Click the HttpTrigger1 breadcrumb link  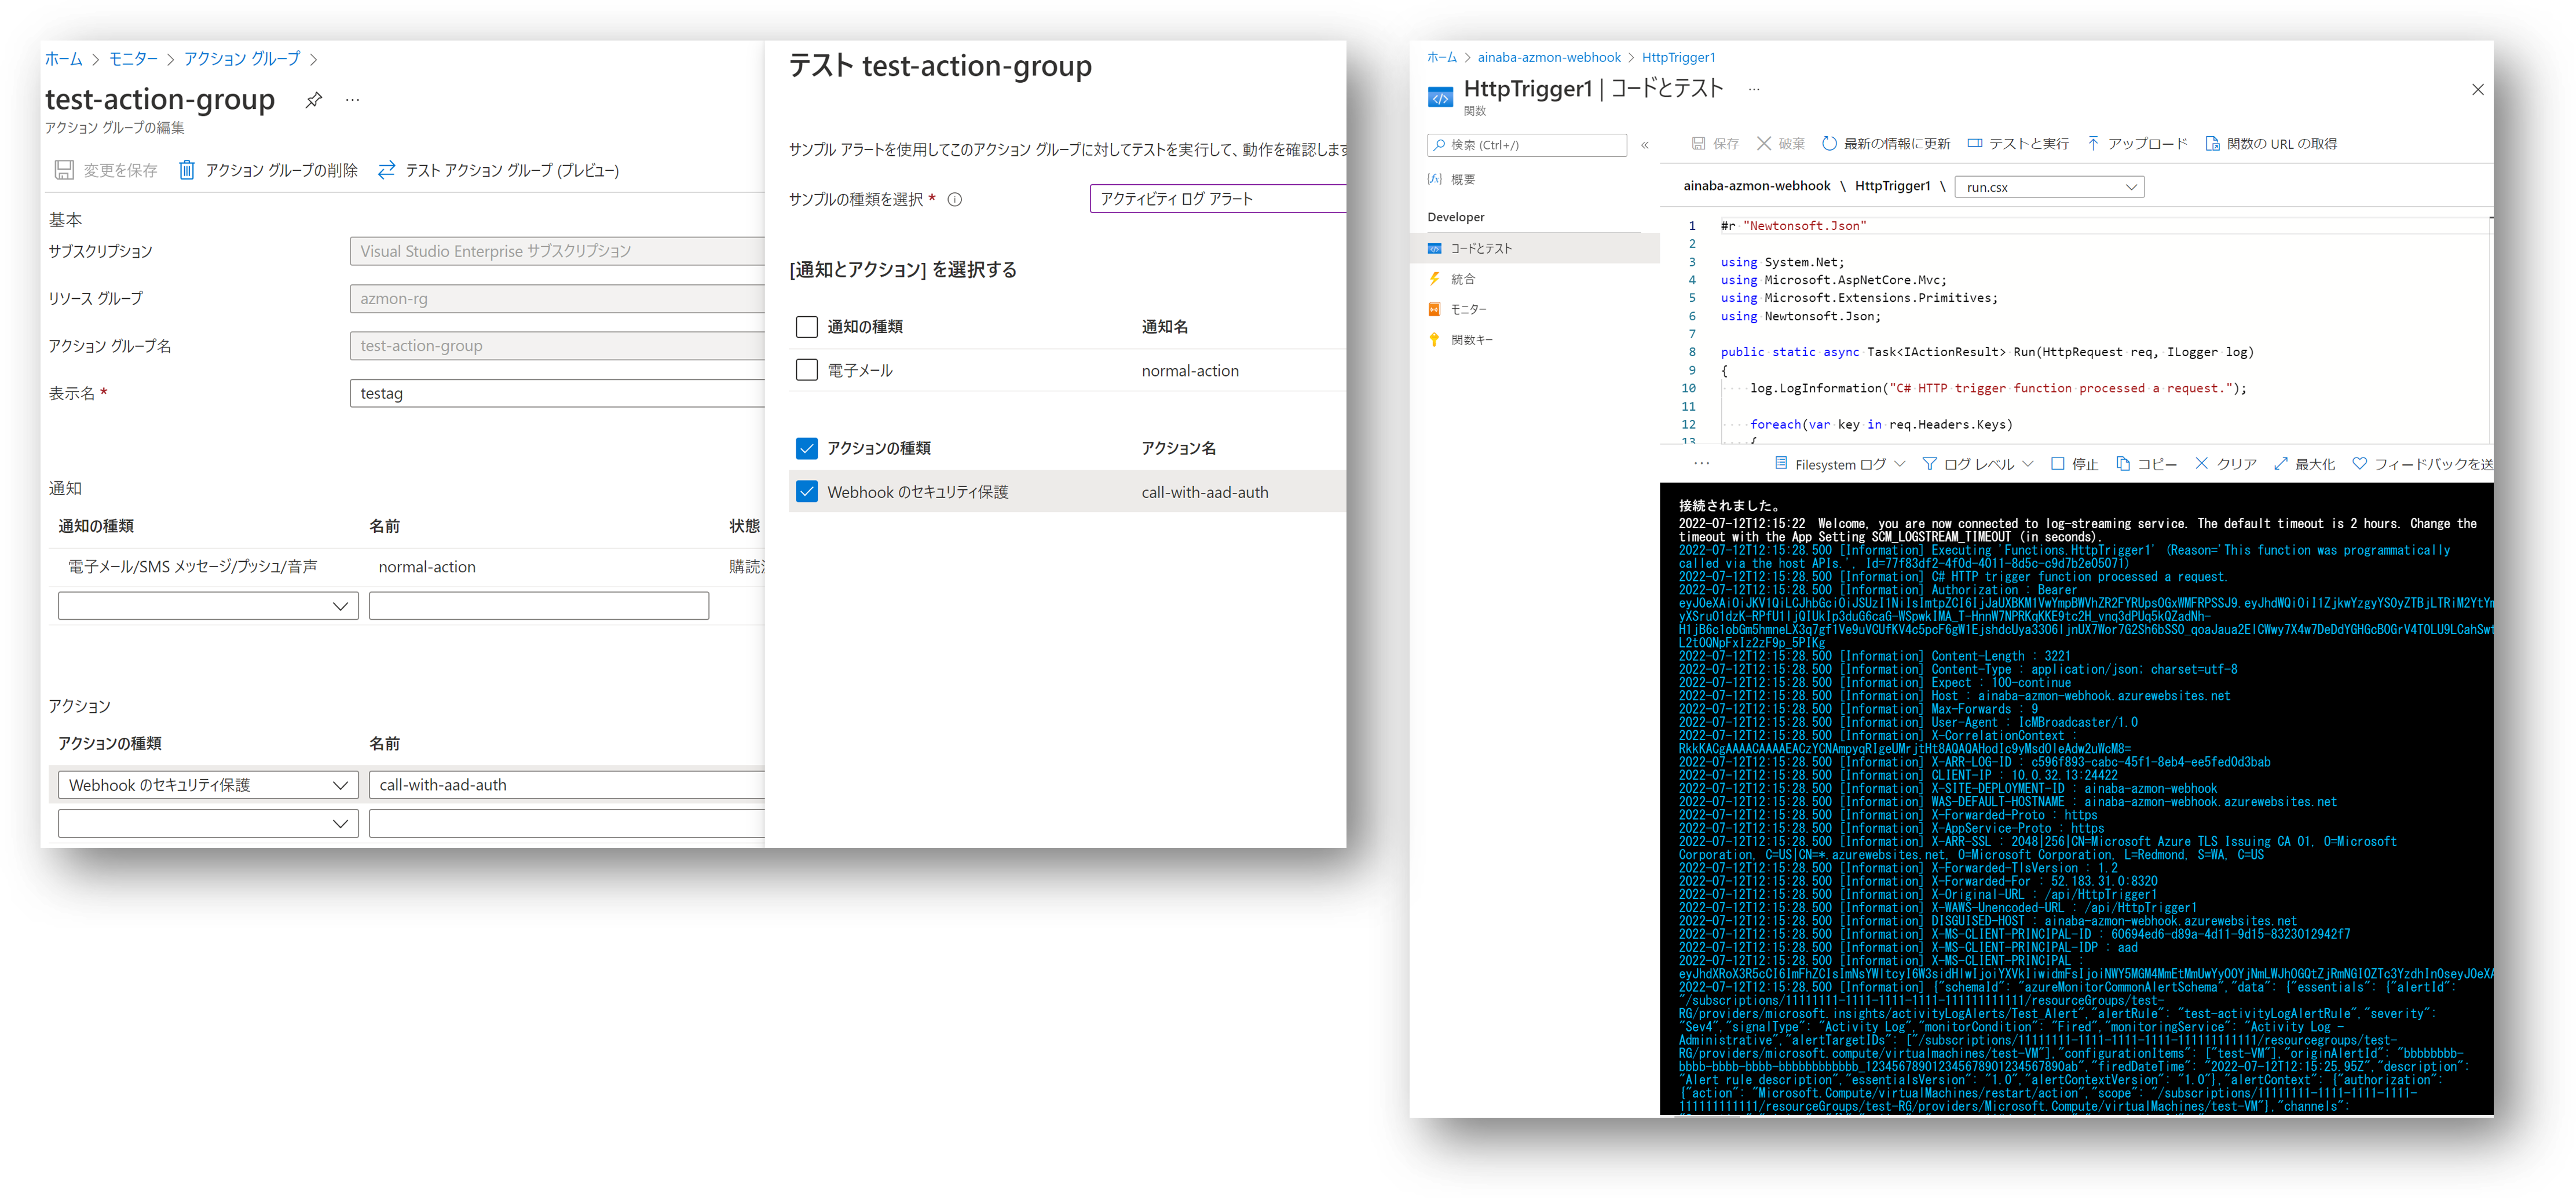click(x=1678, y=57)
